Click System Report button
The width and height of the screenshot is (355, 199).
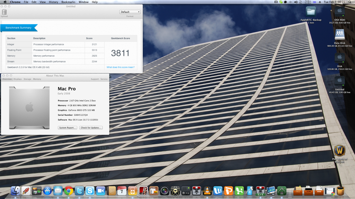(x=67, y=128)
